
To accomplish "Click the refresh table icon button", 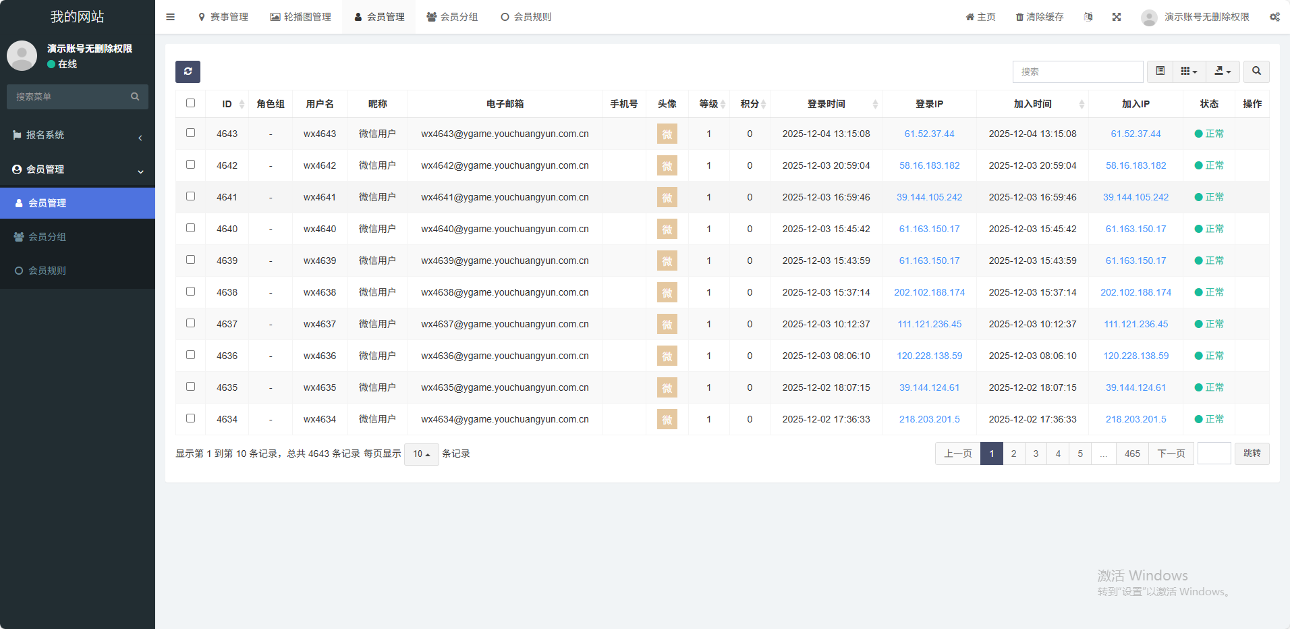I will click(188, 72).
